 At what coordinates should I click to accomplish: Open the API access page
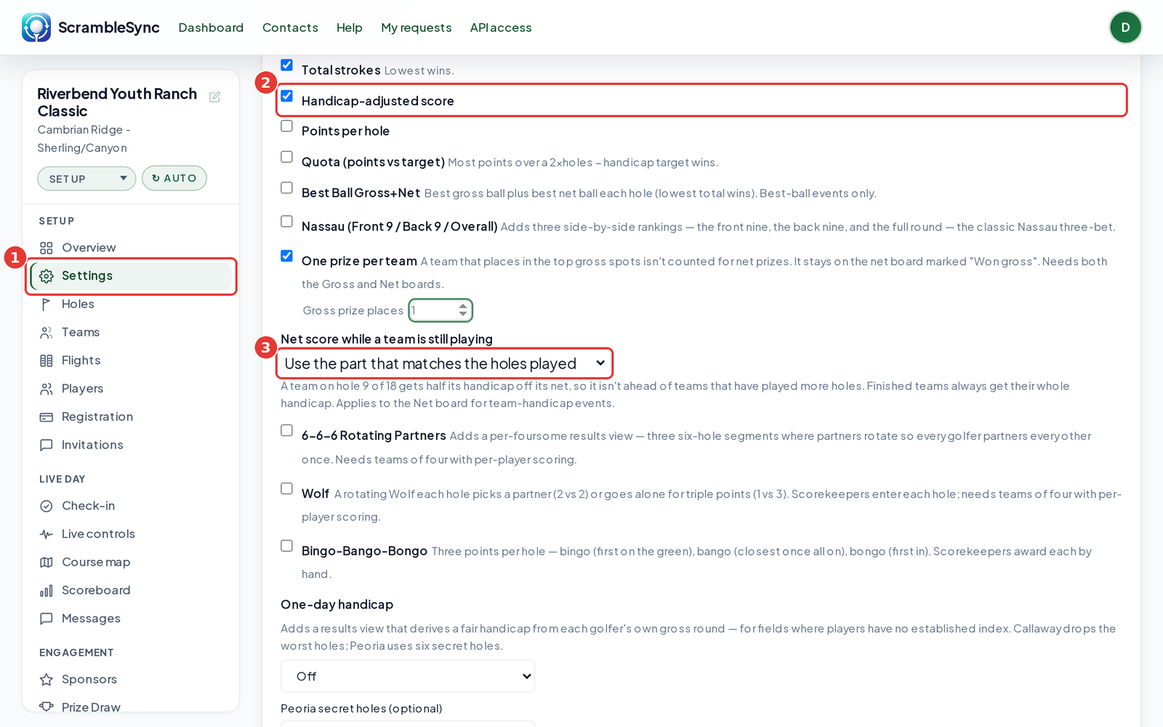tap(501, 28)
